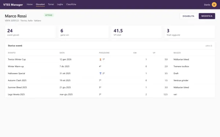Viewport: 220px width, 137px height.
Task: Click the DATA column header
Action: [62, 53]
